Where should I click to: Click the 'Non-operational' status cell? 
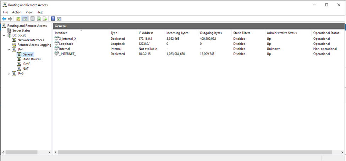tap(325, 49)
